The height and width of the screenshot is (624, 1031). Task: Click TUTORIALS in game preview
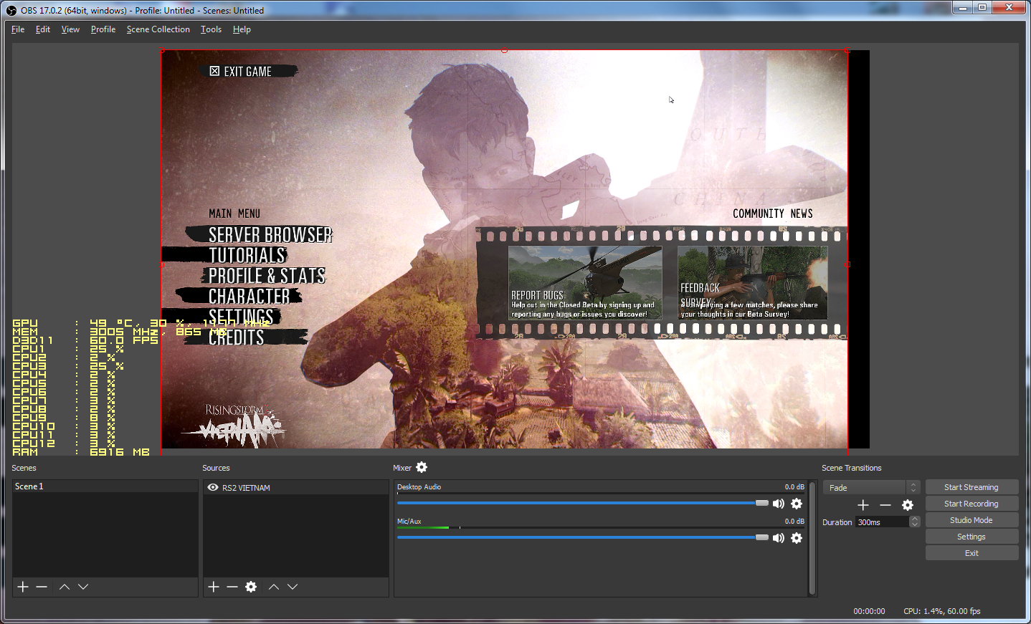coord(247,255)
